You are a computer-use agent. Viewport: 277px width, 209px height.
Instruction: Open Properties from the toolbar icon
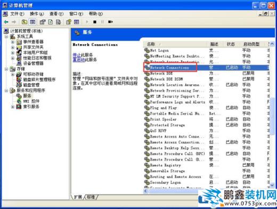click(43, 22)
